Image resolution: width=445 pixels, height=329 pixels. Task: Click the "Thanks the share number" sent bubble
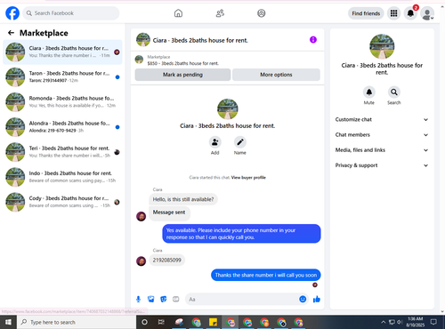coord(266,275)
